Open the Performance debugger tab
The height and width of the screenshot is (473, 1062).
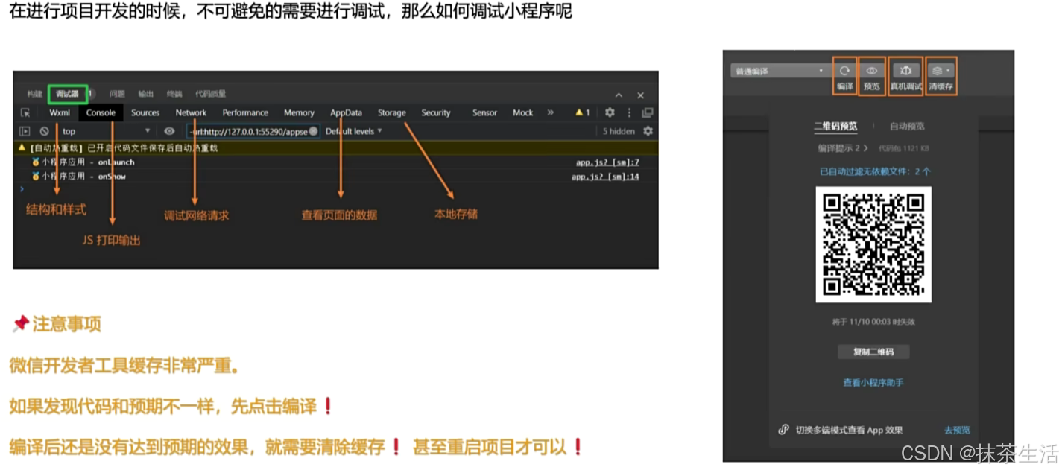click(245, 112)
